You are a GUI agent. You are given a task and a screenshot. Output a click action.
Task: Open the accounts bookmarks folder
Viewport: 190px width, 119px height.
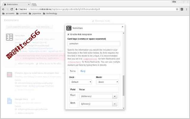(x=8, y=13)
